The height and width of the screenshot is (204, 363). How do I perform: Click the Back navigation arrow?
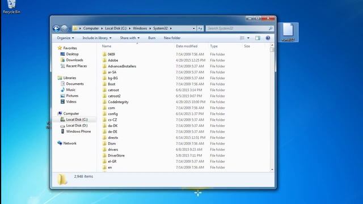56,28
